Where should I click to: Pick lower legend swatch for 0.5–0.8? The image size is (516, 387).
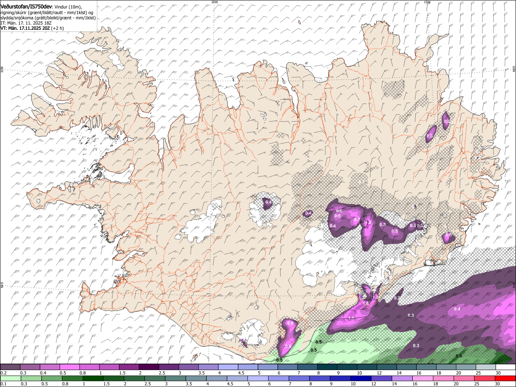(52, 379)
